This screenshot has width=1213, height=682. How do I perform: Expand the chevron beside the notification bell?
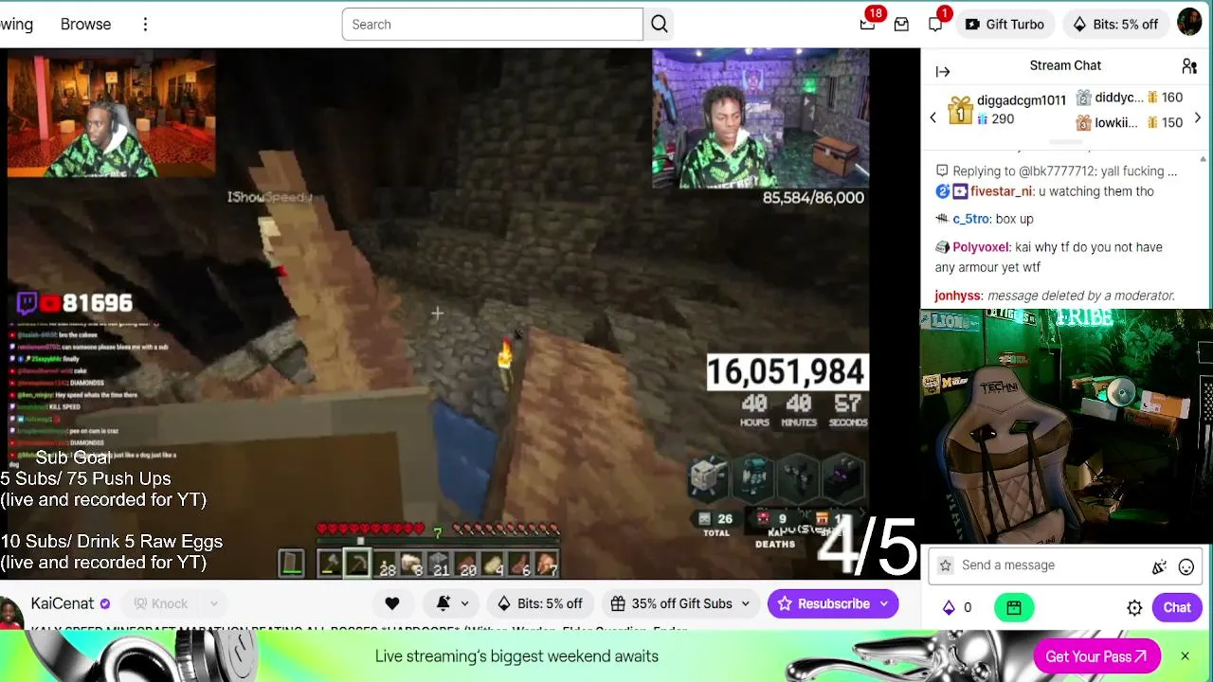[464, 603]
